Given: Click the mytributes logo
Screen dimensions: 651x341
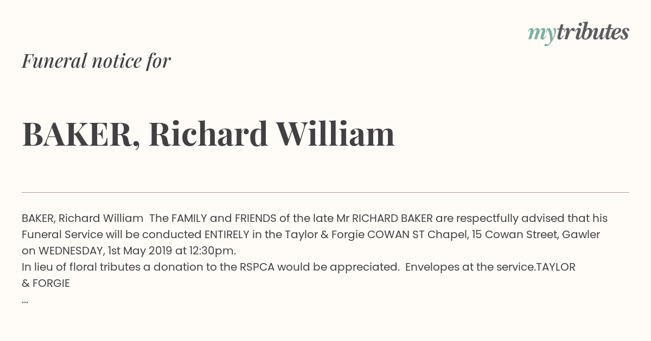Looking at the screenshot, I should 578,33.
